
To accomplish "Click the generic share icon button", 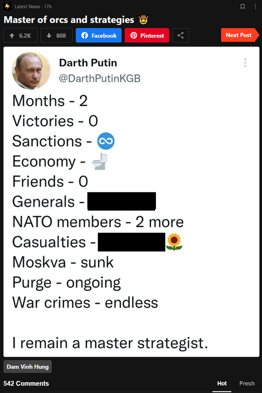I will tap(181, 36).
